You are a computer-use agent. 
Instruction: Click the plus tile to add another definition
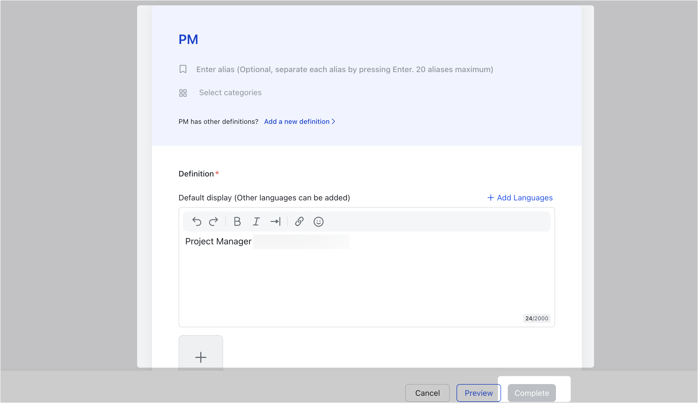tap(201, 357)
